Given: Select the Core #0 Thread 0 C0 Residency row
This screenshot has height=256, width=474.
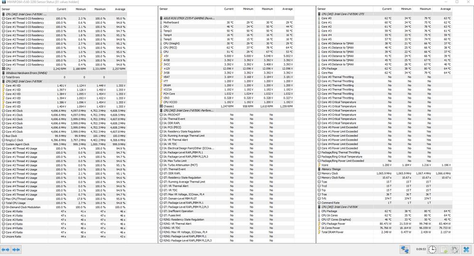Looking at the screenshot, I should click(64, 18).
